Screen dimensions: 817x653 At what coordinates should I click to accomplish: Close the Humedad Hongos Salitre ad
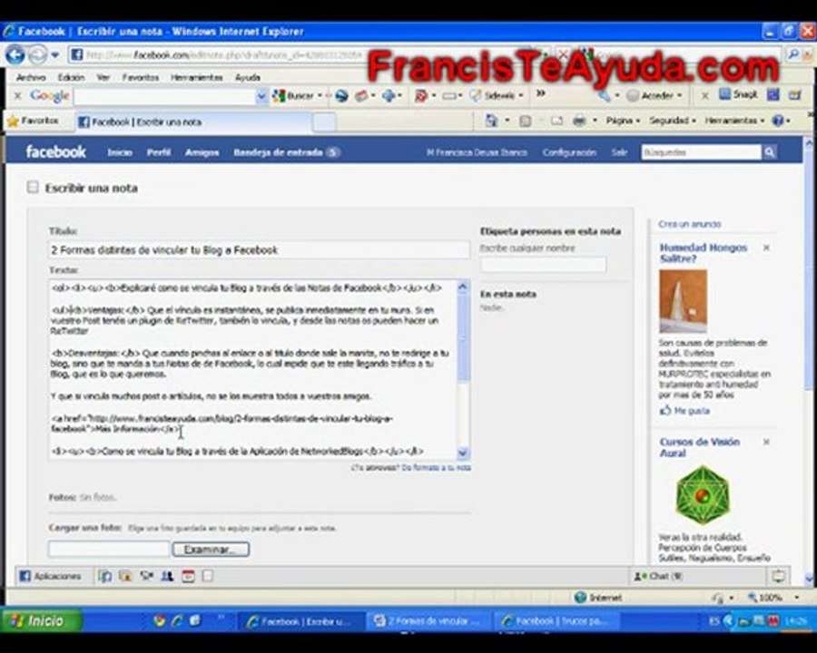coord(766,248)
